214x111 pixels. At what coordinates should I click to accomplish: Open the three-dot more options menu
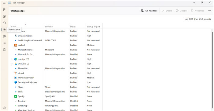pos(209,11)
